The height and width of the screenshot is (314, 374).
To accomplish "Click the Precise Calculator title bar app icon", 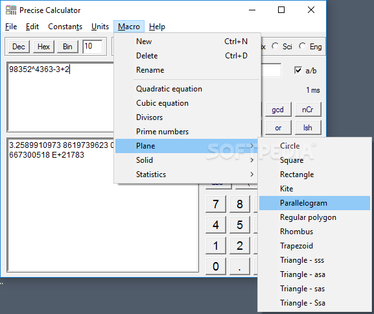I will [11, 10].
